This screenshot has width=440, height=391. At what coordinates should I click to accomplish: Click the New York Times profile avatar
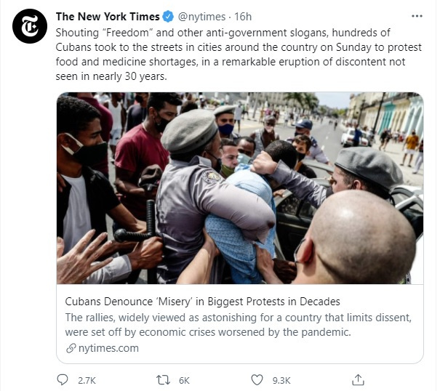click(30, 26)
